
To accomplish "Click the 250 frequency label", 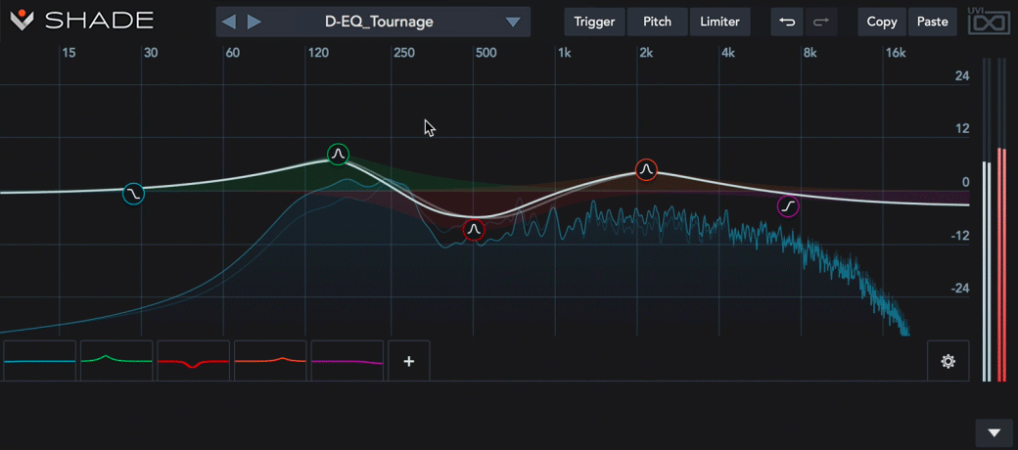I will (404, 53).
